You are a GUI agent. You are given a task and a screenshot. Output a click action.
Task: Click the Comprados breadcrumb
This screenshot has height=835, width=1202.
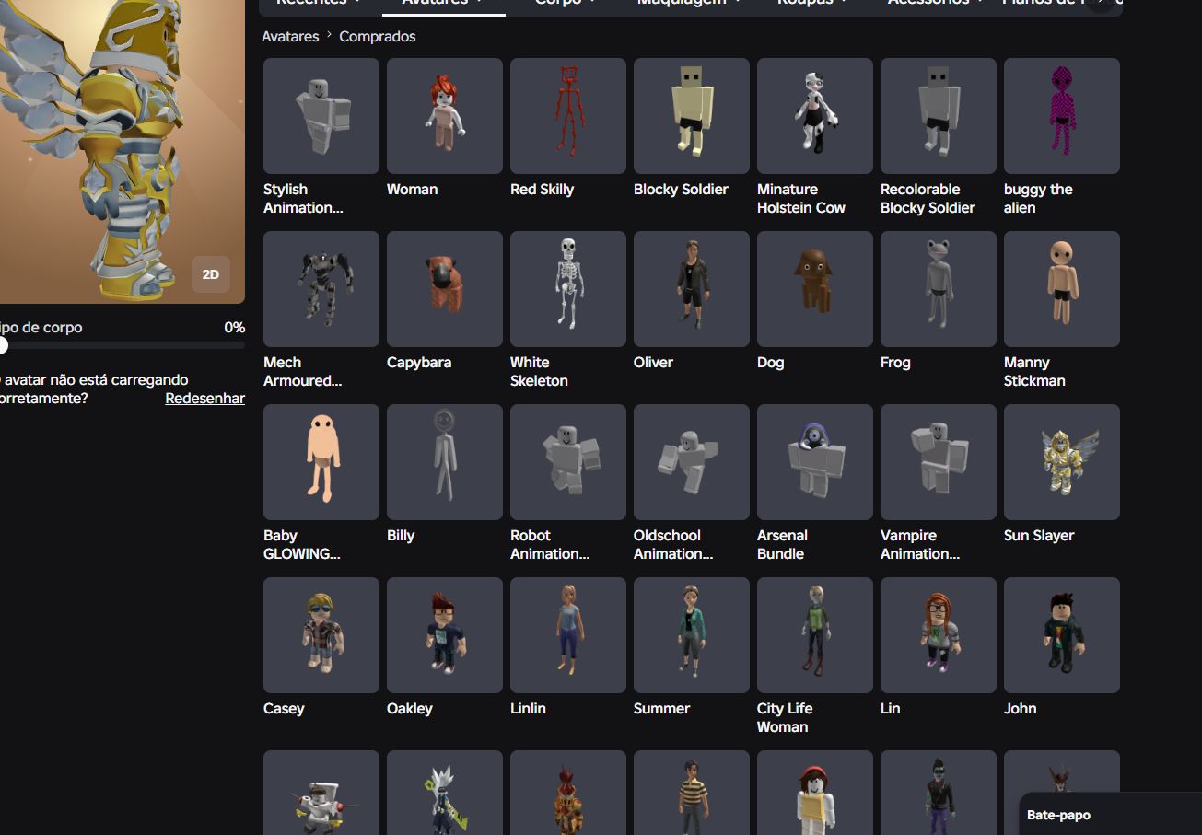pyautogui.click(x=378, y=37)
